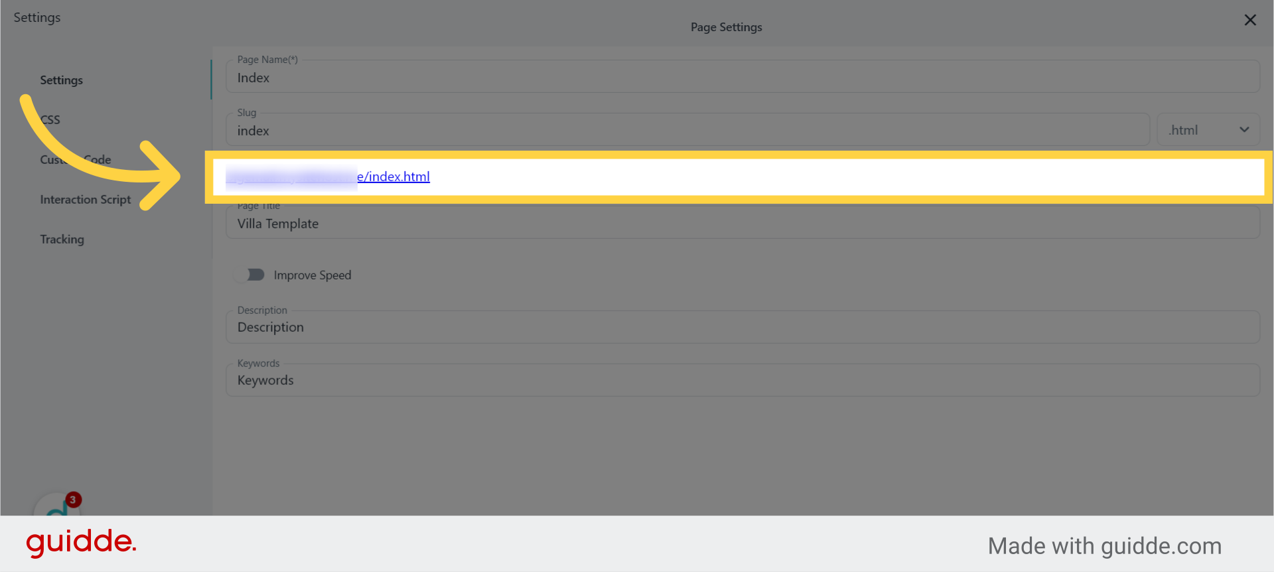Open the Tracking tab
This screenshot has height=572, width=1274.
[x=62, y=240]
